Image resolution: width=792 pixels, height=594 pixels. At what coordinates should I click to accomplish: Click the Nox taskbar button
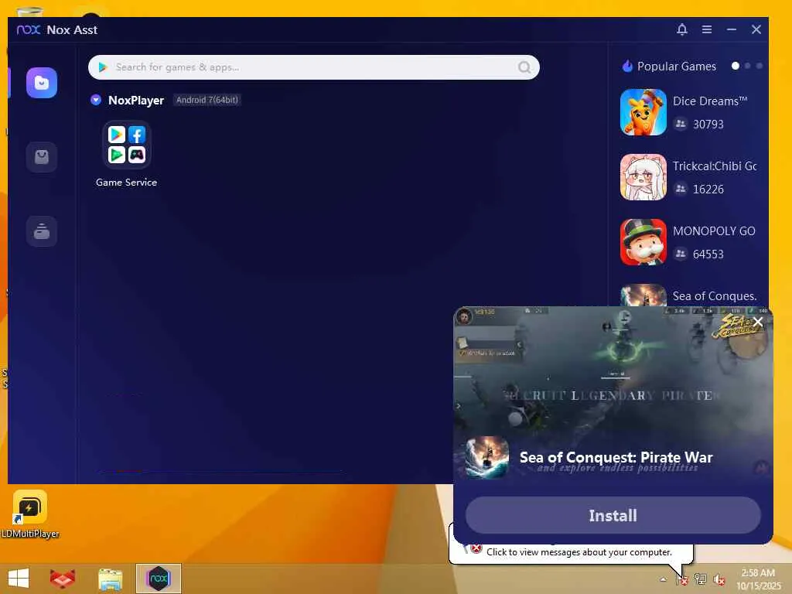158,579
